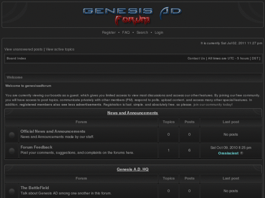Click last post date Sat Oct 09, 2010 8:25 pm
This screenshot has width=265, height=198.
click(231, 148)
